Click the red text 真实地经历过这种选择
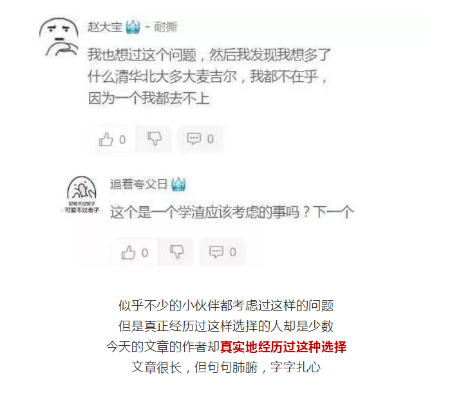This screenshot has height=398, width=472. [283, 346]
